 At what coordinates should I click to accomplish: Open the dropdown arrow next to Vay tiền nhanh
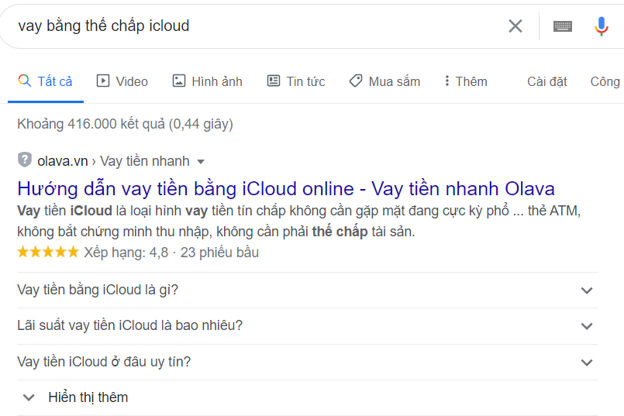pos(201,161)
